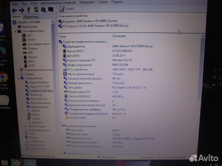Open the Справка menu
222x166 pixels.
pos(117,2)
